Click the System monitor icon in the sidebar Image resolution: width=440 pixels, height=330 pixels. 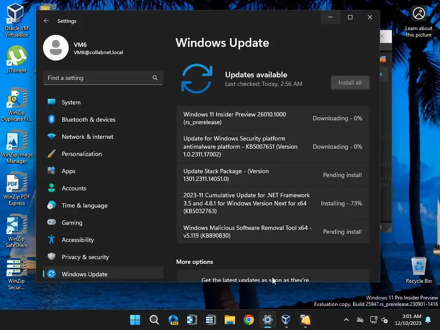[x=52, y=102]
